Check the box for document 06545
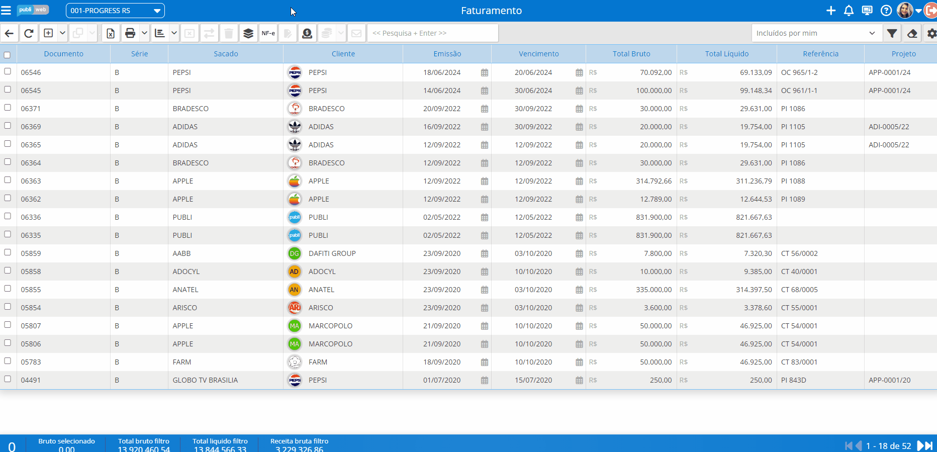 [x=8, y=89]
